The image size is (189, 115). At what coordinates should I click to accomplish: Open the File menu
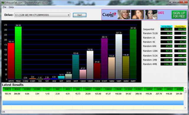4,7
